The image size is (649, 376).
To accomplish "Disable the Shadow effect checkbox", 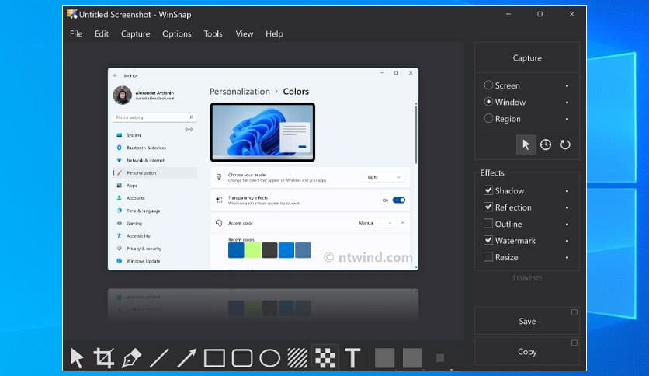I will coord(488,190).
